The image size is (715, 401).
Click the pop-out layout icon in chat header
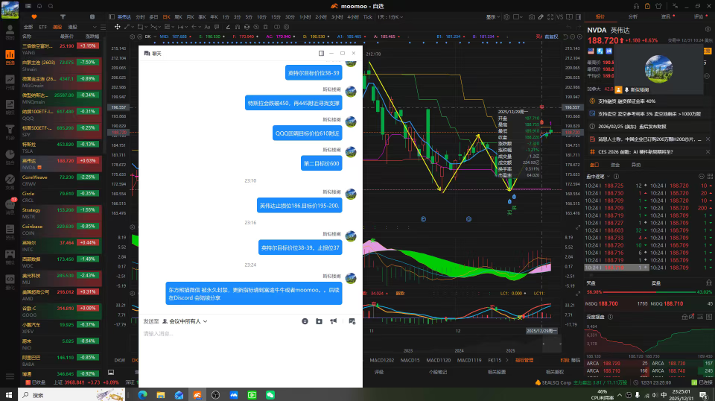pyautogui.click(x=322, y=54)
